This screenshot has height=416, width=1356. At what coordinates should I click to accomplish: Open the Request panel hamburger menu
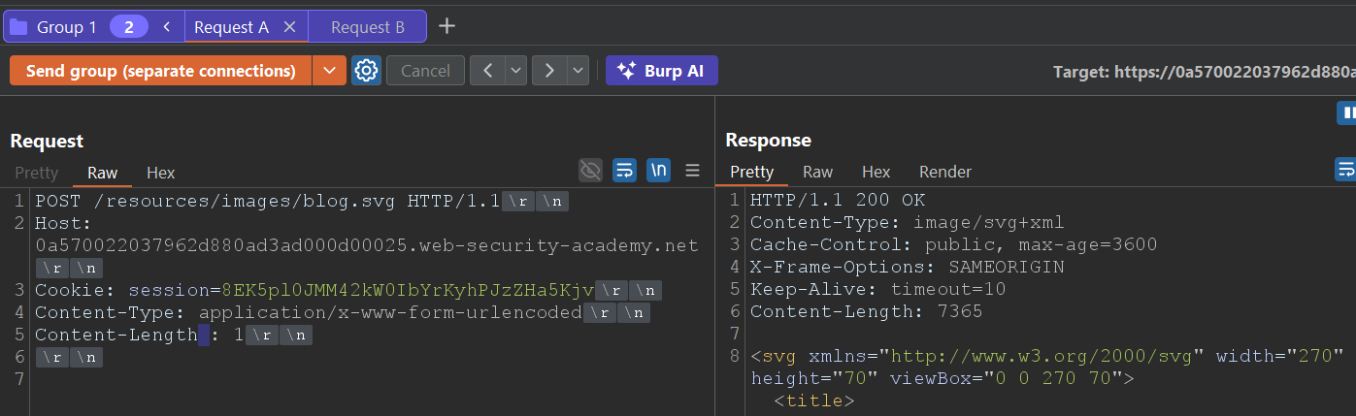pos(692,171)
